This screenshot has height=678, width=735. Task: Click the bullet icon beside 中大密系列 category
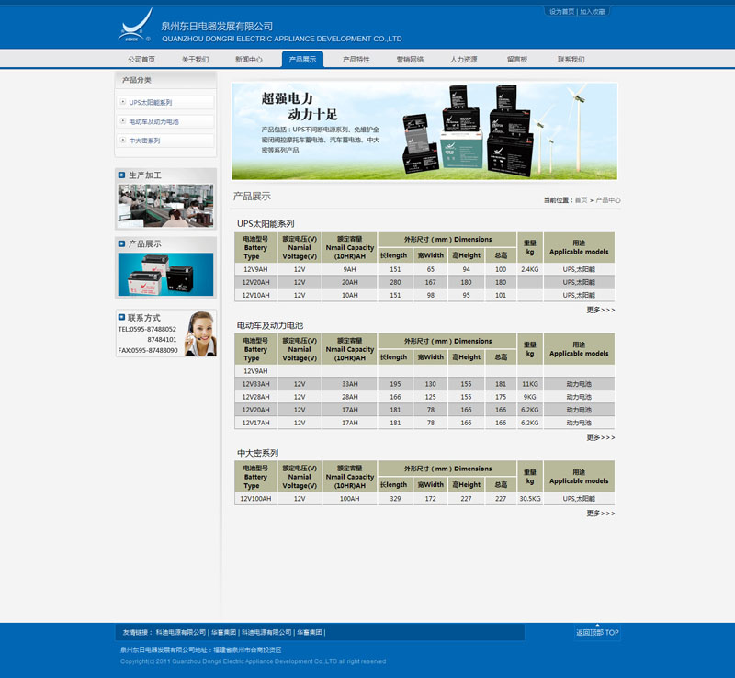123,141
